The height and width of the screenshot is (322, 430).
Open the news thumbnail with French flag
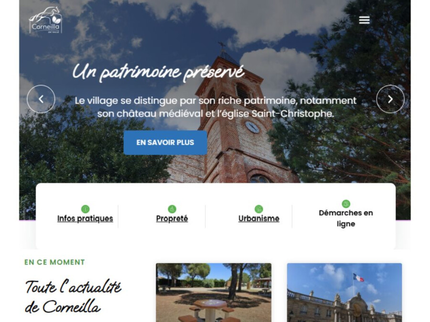coord(344,292)
